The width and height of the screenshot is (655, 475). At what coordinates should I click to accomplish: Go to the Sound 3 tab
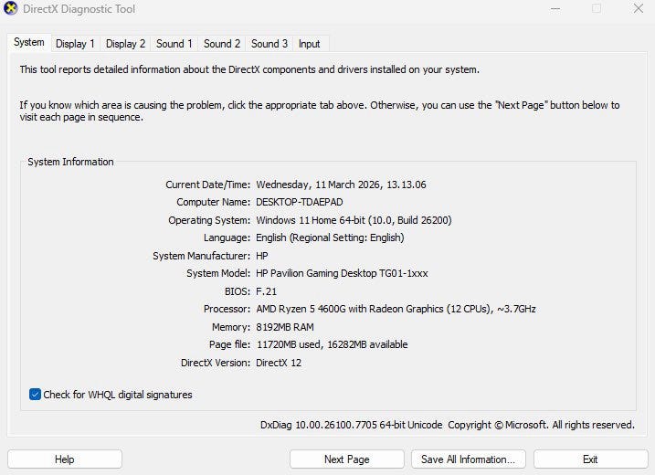coord(269,44)
